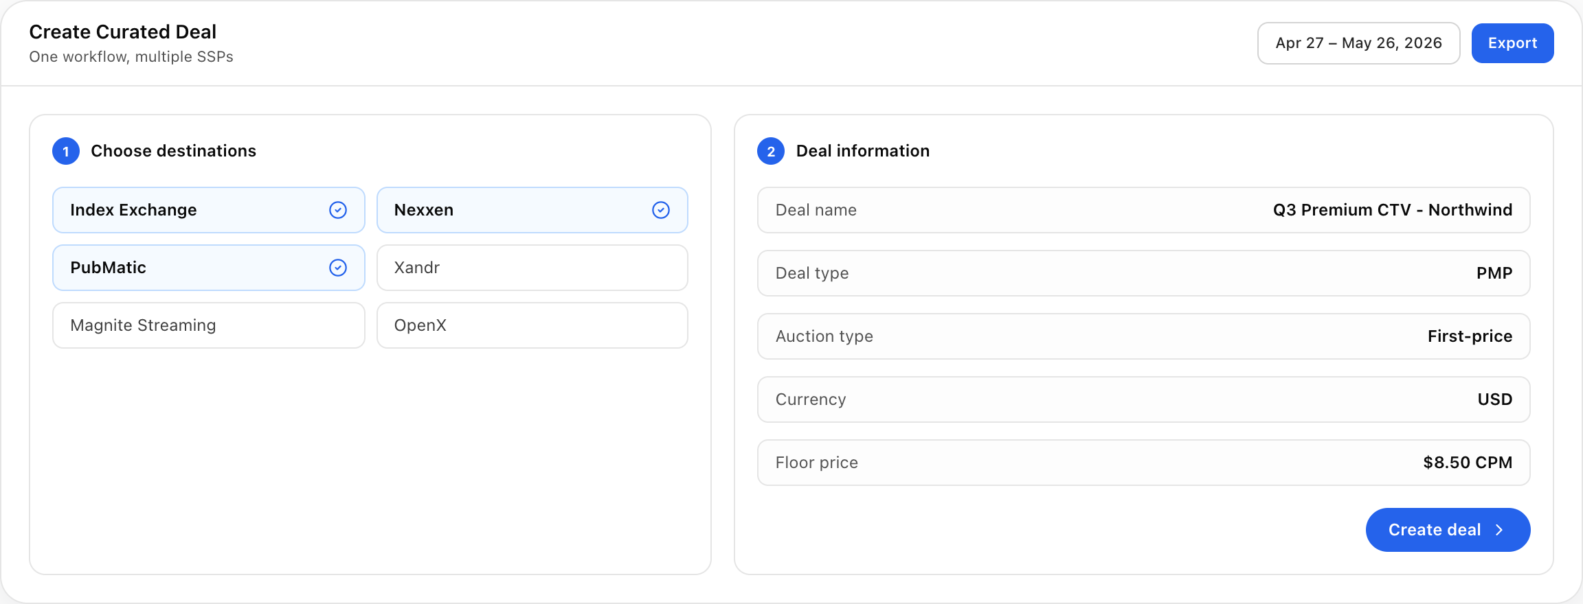
Task: Click the '$8.50 CPM' value
Action: (x=1468, y=463)
